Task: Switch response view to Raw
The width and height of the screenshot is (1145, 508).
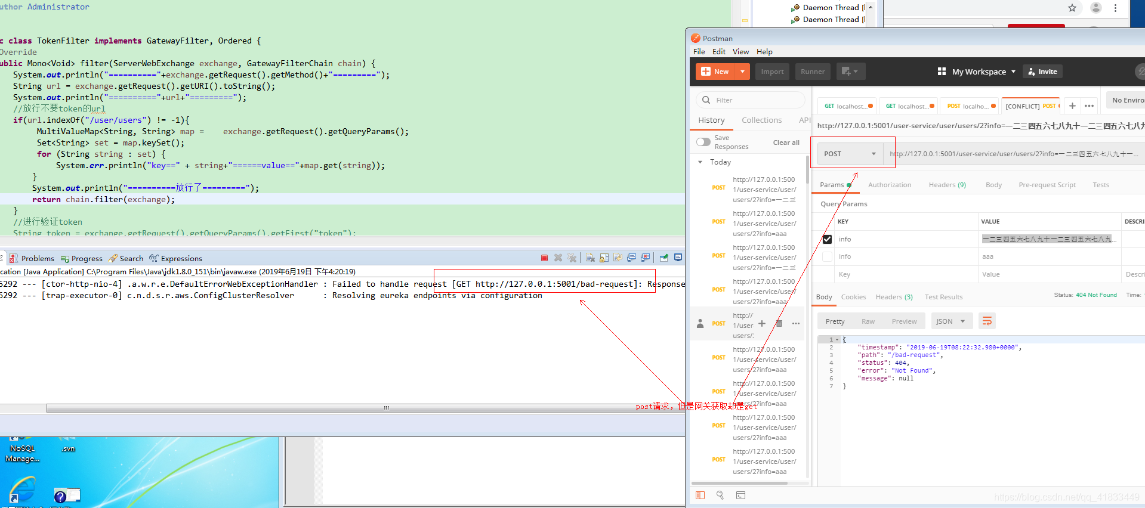Action: pos(868,321)
